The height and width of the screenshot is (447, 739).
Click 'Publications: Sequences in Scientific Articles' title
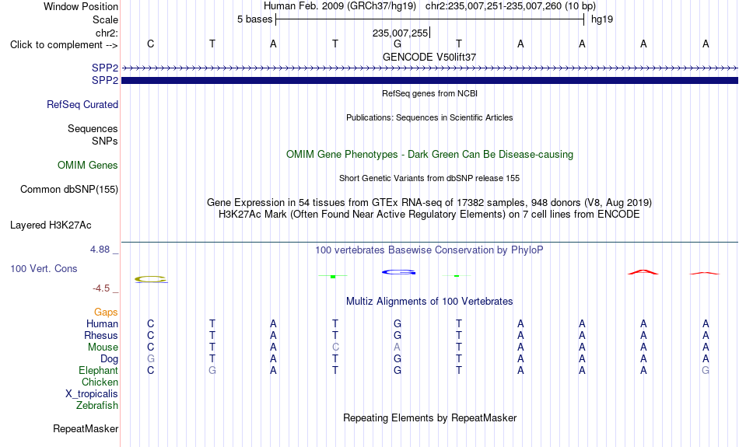tap(429, 117)
